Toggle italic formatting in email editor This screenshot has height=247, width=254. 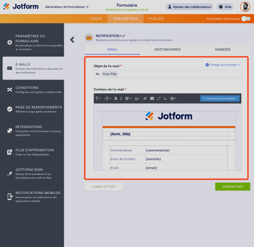tap(121, 98)
